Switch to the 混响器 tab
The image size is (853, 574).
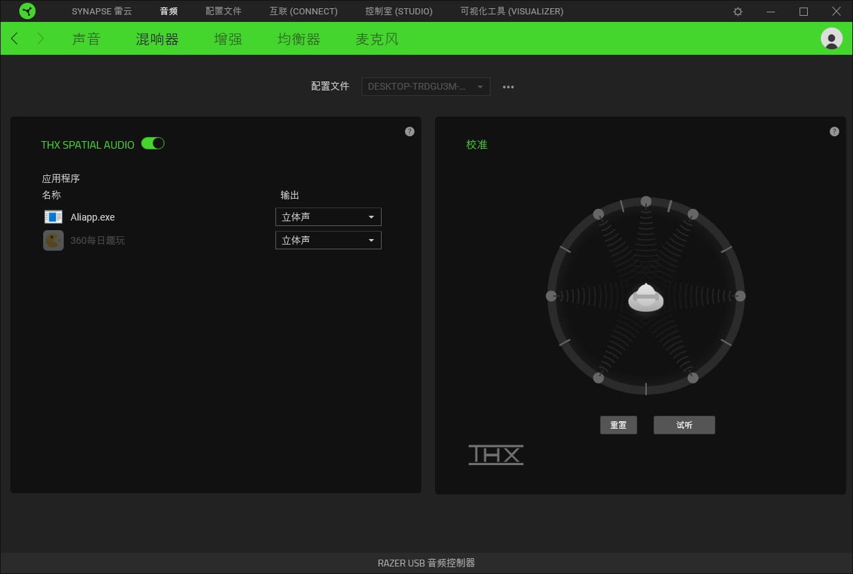click(158, 39)
